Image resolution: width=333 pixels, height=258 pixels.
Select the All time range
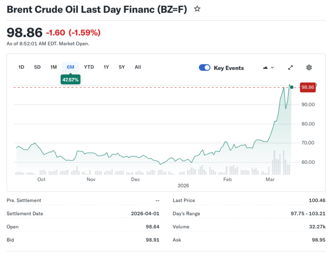[138, 67]
